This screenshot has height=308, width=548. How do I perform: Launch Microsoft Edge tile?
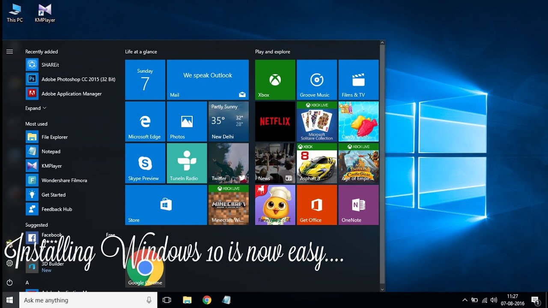click(x=145, y=121)
